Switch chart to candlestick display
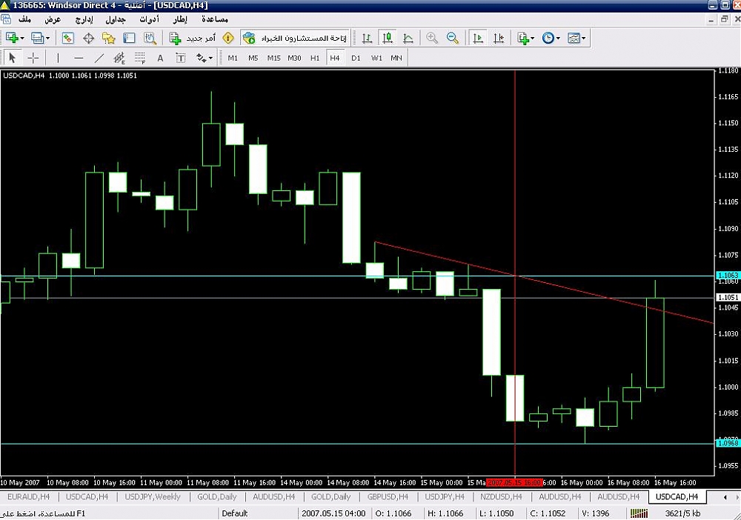The height and width of the screenshot is (520, 741). tap(388, 39)
